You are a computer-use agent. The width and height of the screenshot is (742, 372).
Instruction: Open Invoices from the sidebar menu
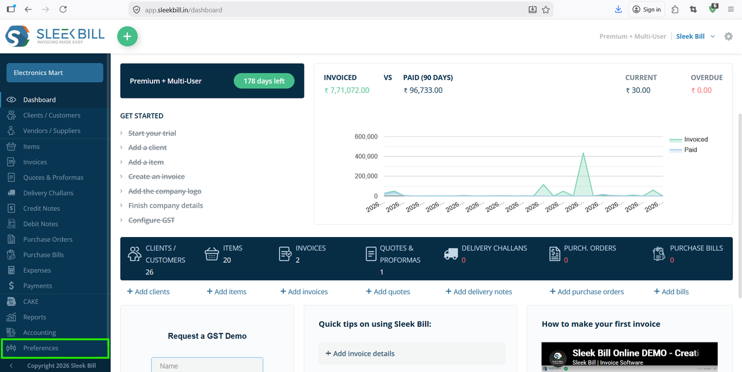pyautogui.click(x=35, y=162)
